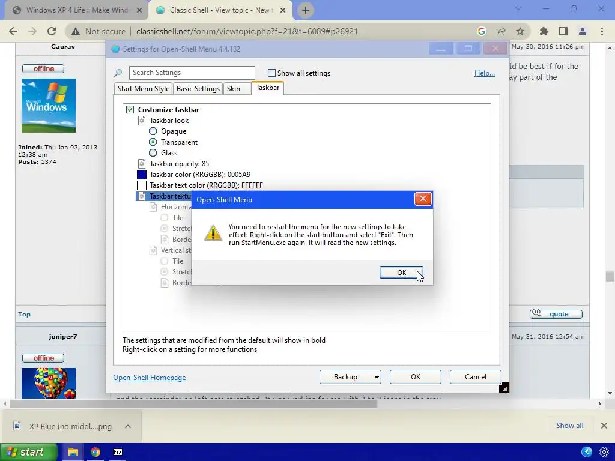615x461 pixels.
Task: Click the share page icon
Action: pos(501,31)
